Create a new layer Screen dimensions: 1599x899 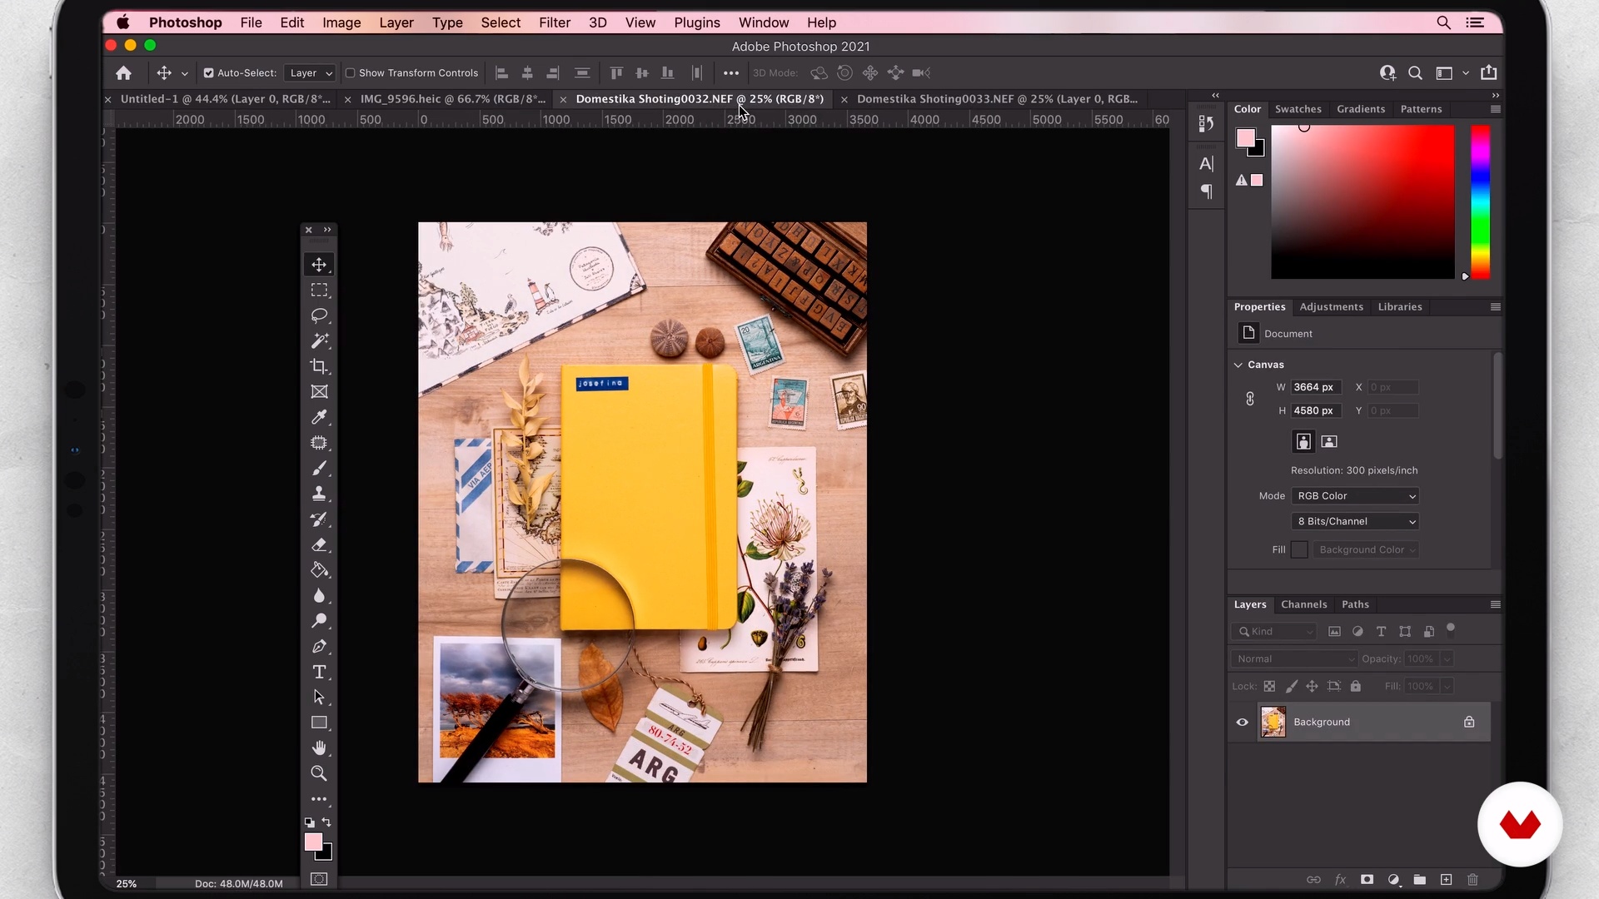1447,880
